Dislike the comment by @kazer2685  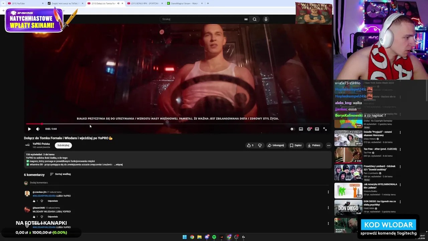[42, 217]
